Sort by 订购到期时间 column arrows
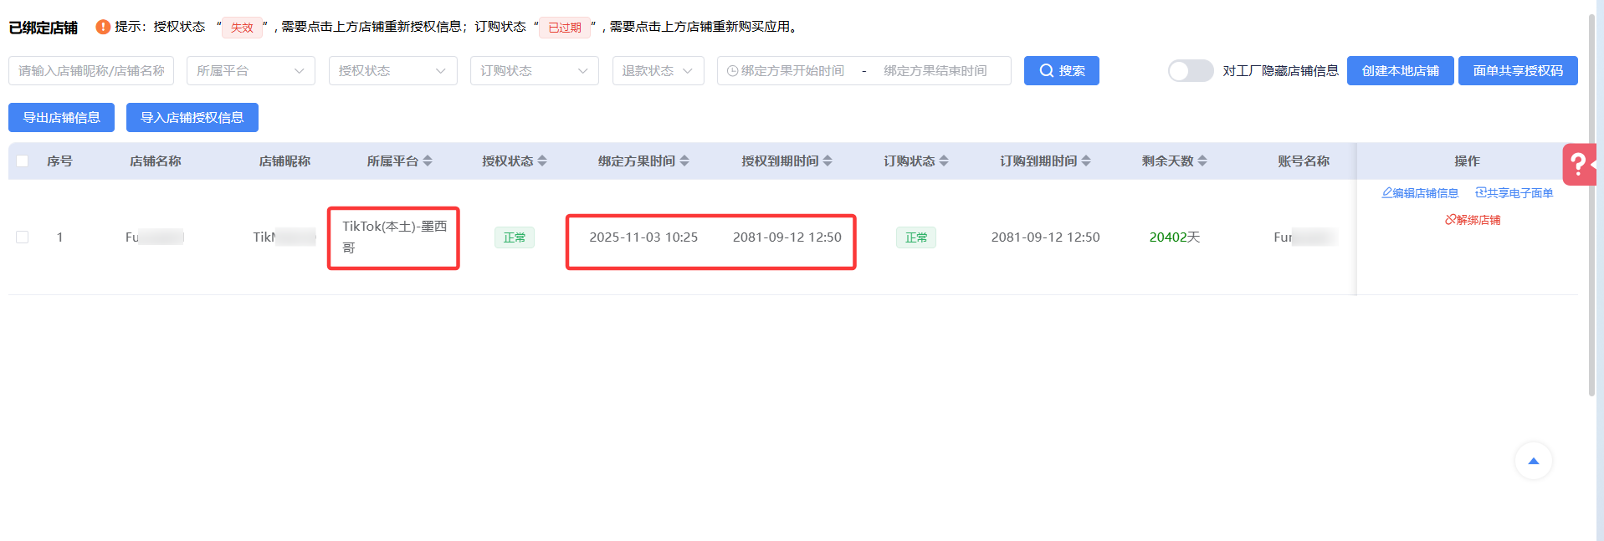This screenshot has width=1604, height=541. [x=1086, y=161]
